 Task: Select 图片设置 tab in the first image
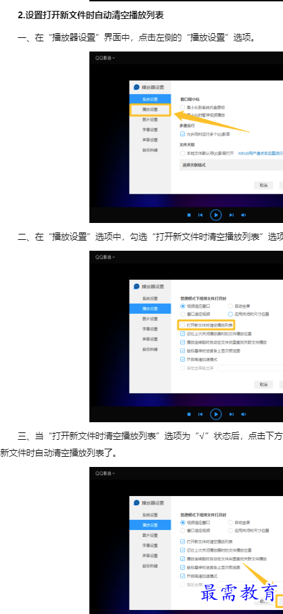click(150, 120)
